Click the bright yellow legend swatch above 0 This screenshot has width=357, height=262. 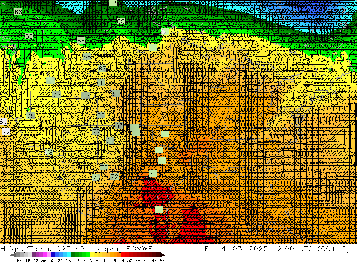click(92, 255)
